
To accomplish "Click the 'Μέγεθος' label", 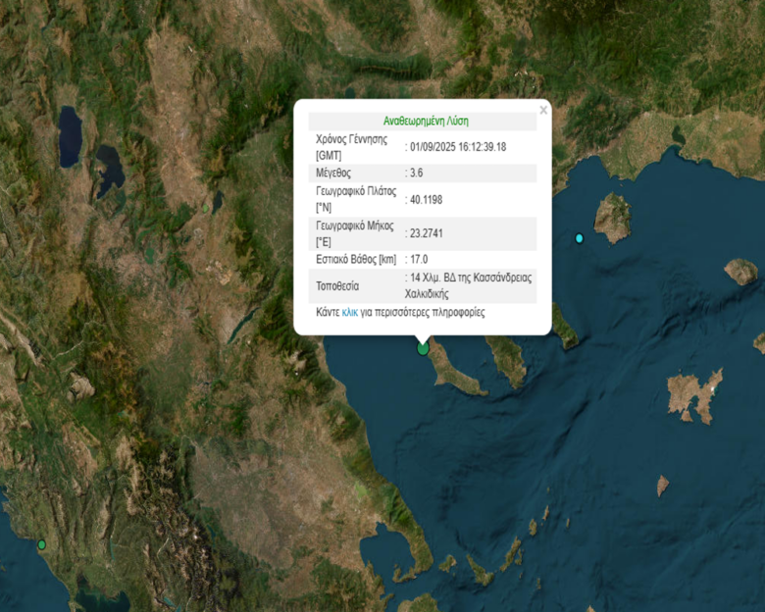I will pos(333,173).
